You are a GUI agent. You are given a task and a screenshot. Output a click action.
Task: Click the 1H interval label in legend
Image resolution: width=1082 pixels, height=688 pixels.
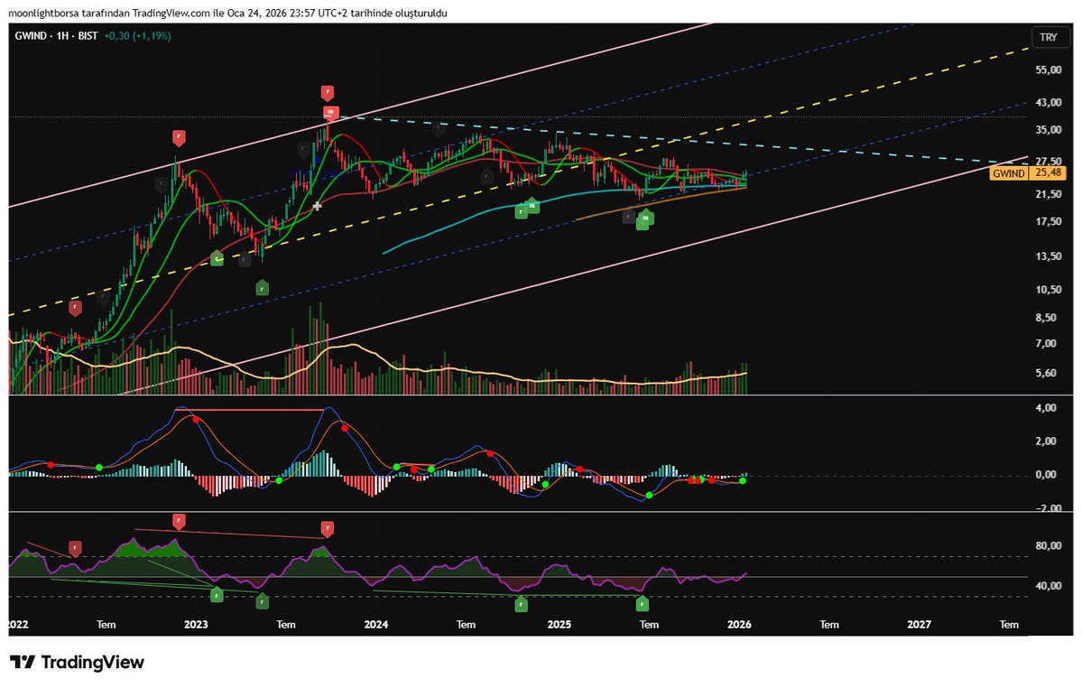[62, 36]
